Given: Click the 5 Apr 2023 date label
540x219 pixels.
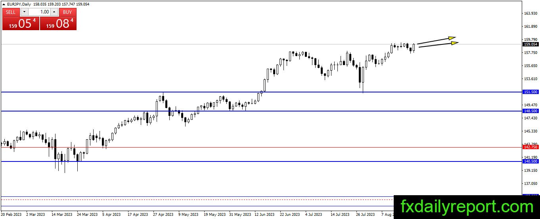Looking at the screenshot, I should tap(111, 215).
